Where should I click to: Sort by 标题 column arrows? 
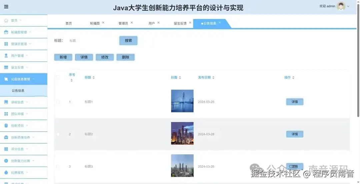[93, 77]
